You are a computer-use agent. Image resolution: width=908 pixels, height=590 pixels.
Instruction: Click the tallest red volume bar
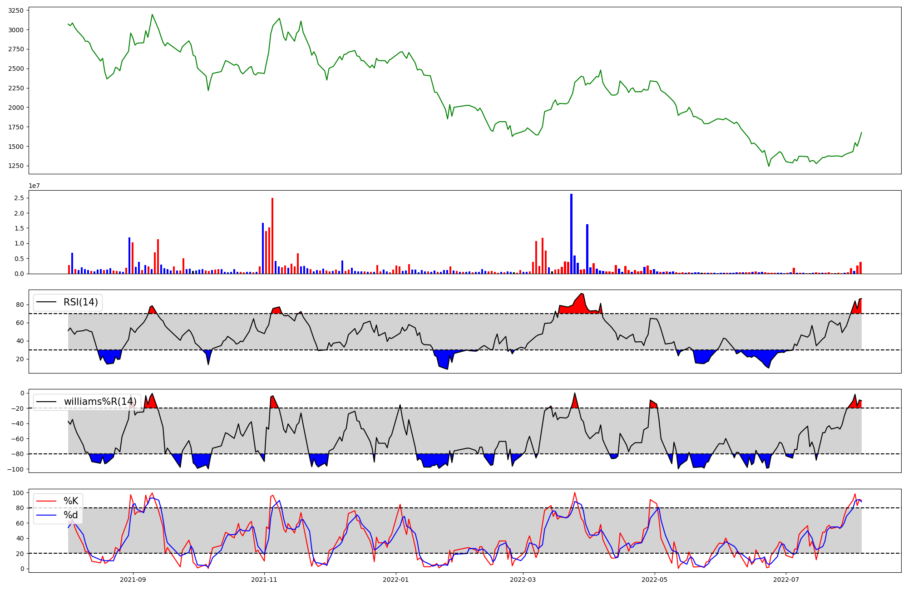(x=272, y=236)
